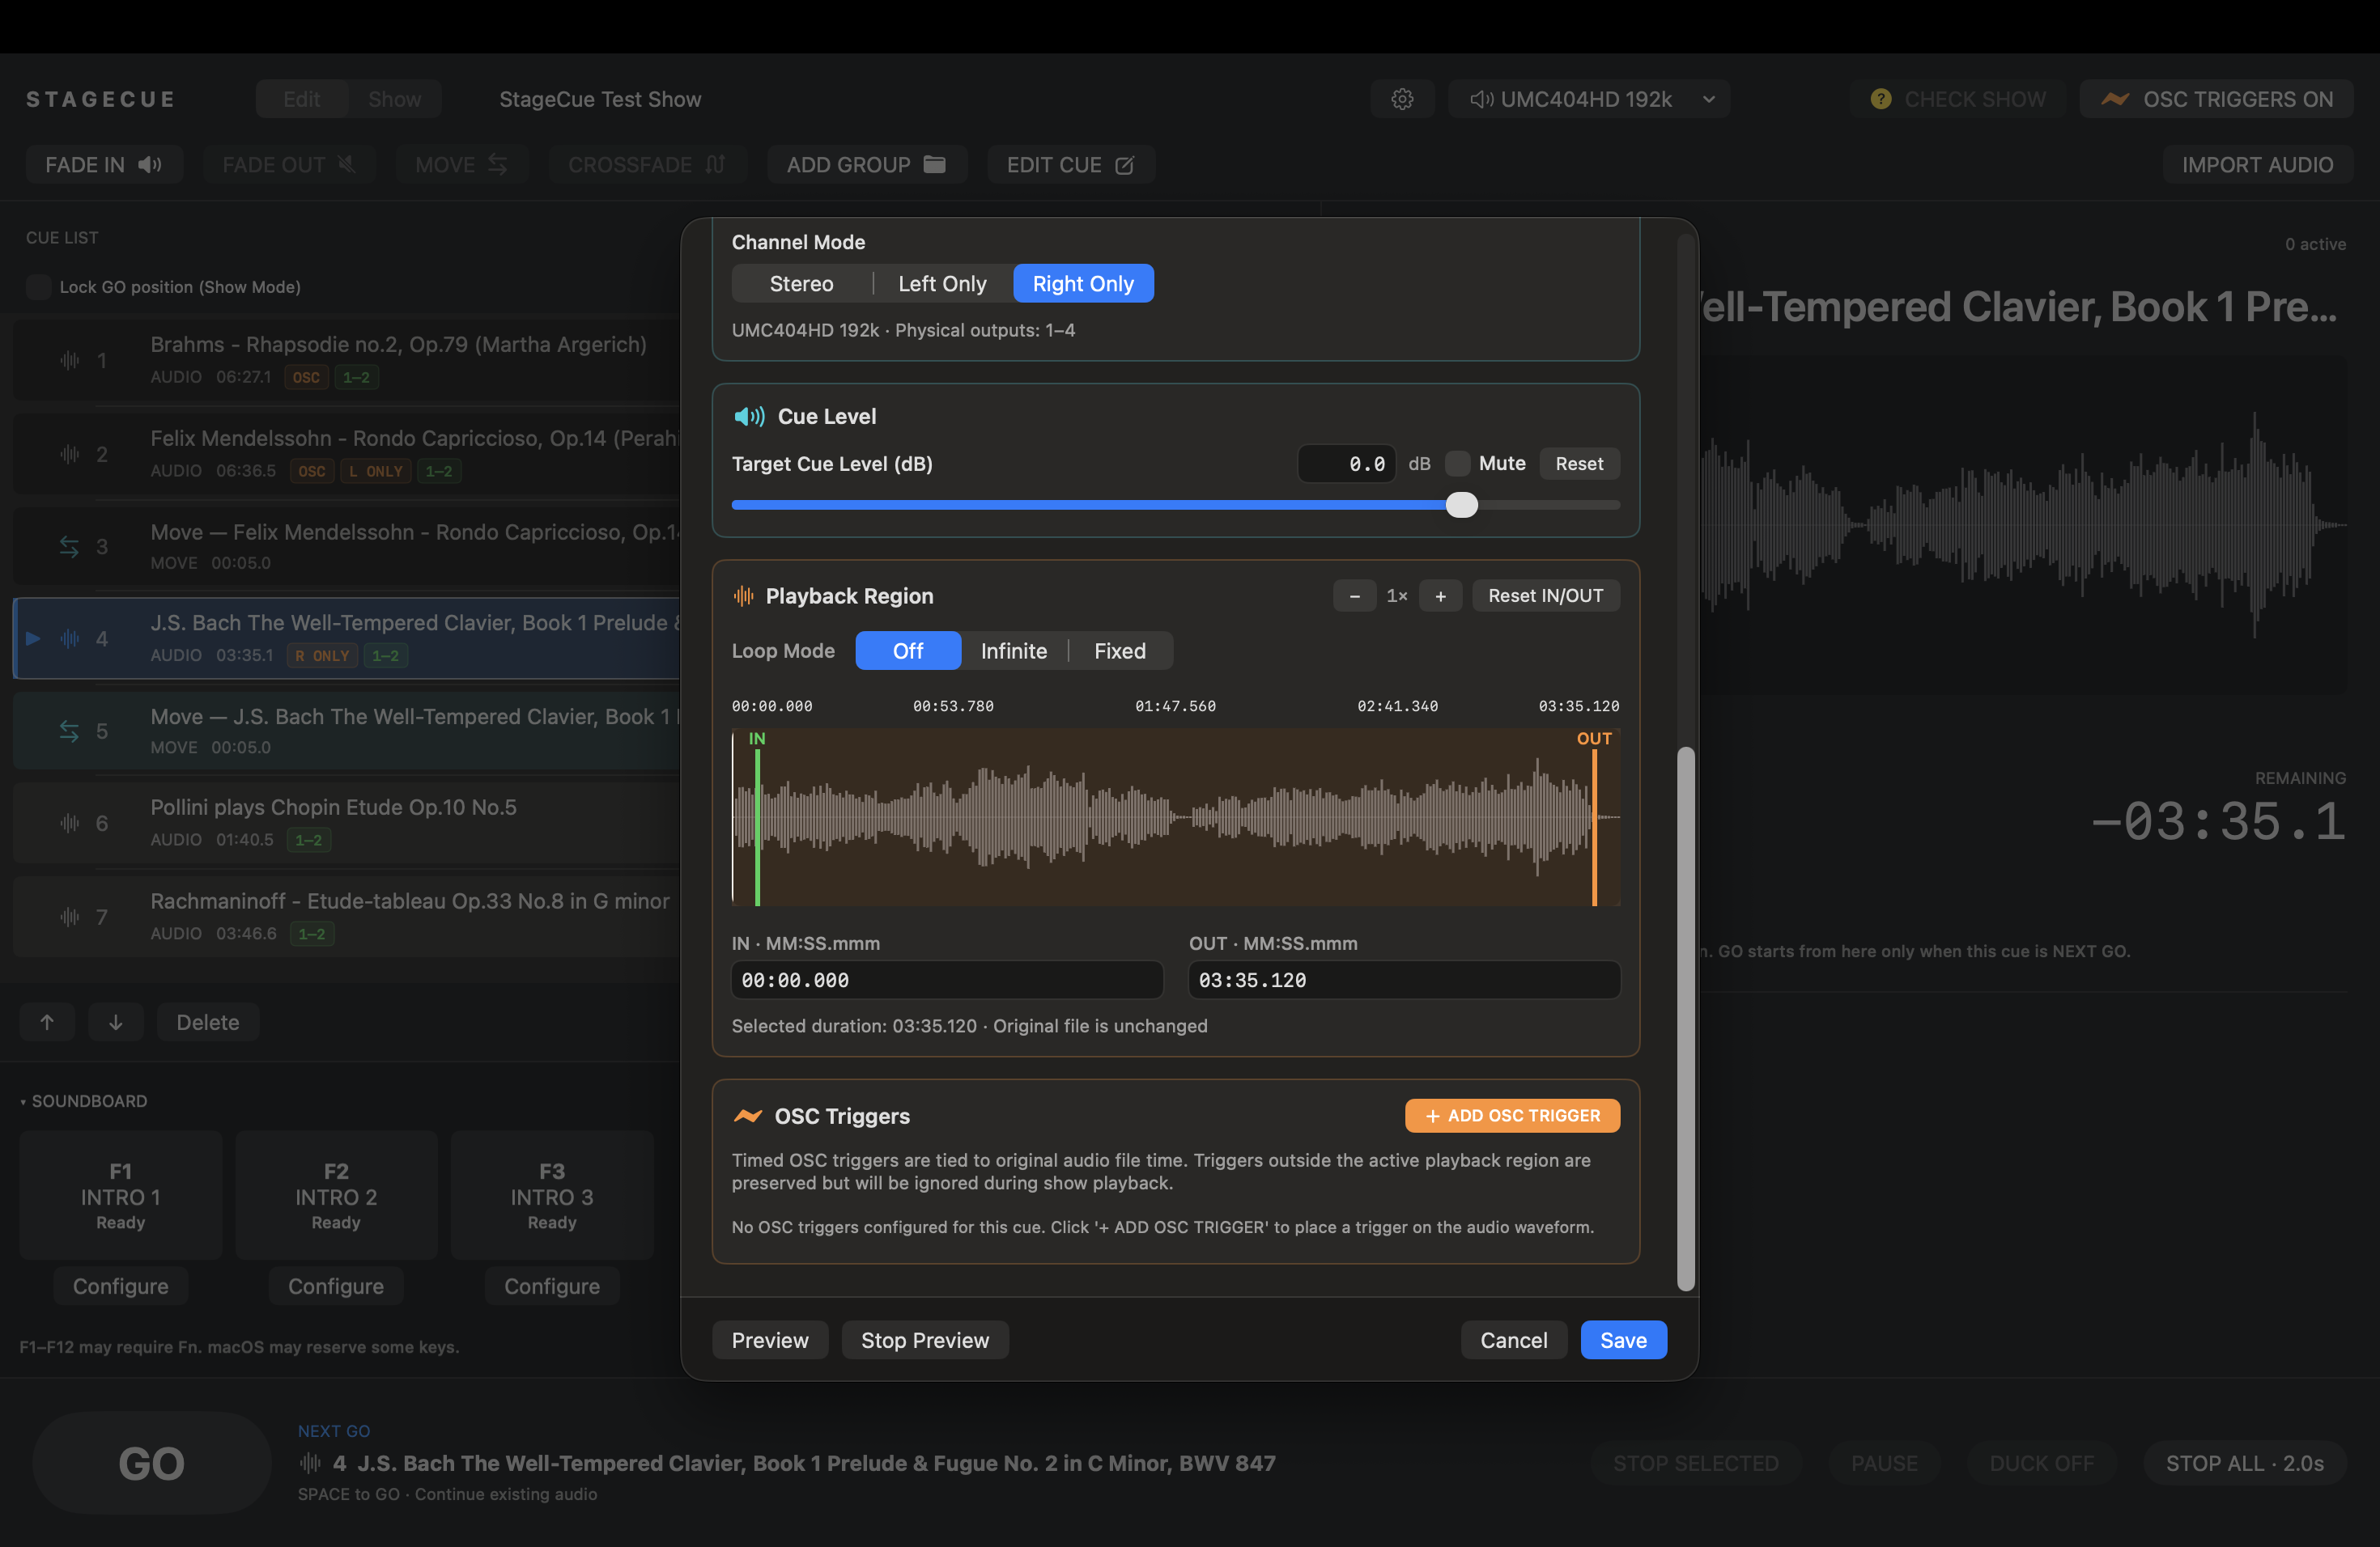Viewport: 2380px width, 1547px height.
Task: Trigger F2 INTRO 2 soundboard pad
Action: click(x=336, y=1195)
